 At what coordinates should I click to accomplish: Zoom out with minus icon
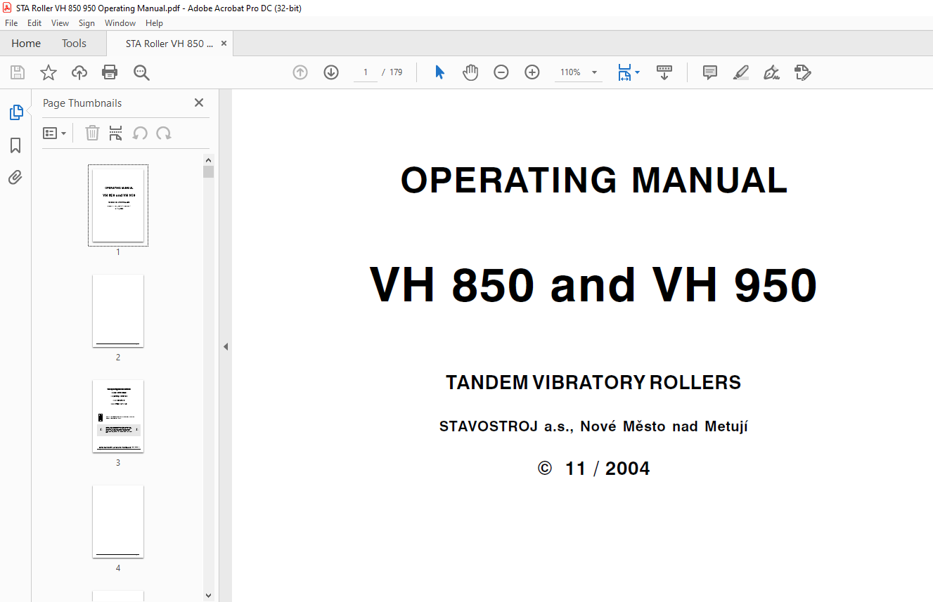(x=501, y=72)
